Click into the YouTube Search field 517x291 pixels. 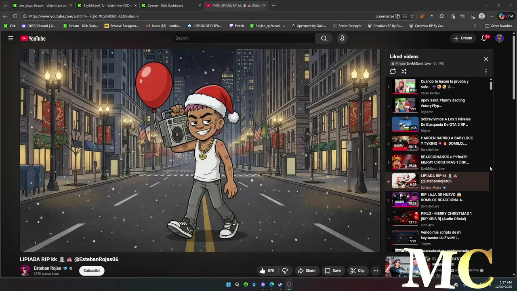pos(243,38)
